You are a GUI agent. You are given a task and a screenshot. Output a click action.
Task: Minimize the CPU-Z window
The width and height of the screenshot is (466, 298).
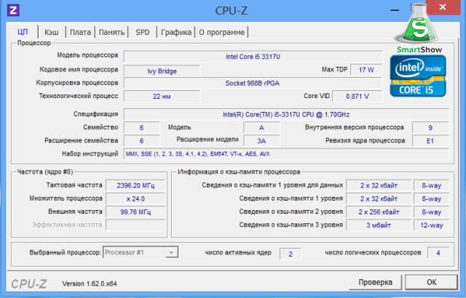coord(395,9)
